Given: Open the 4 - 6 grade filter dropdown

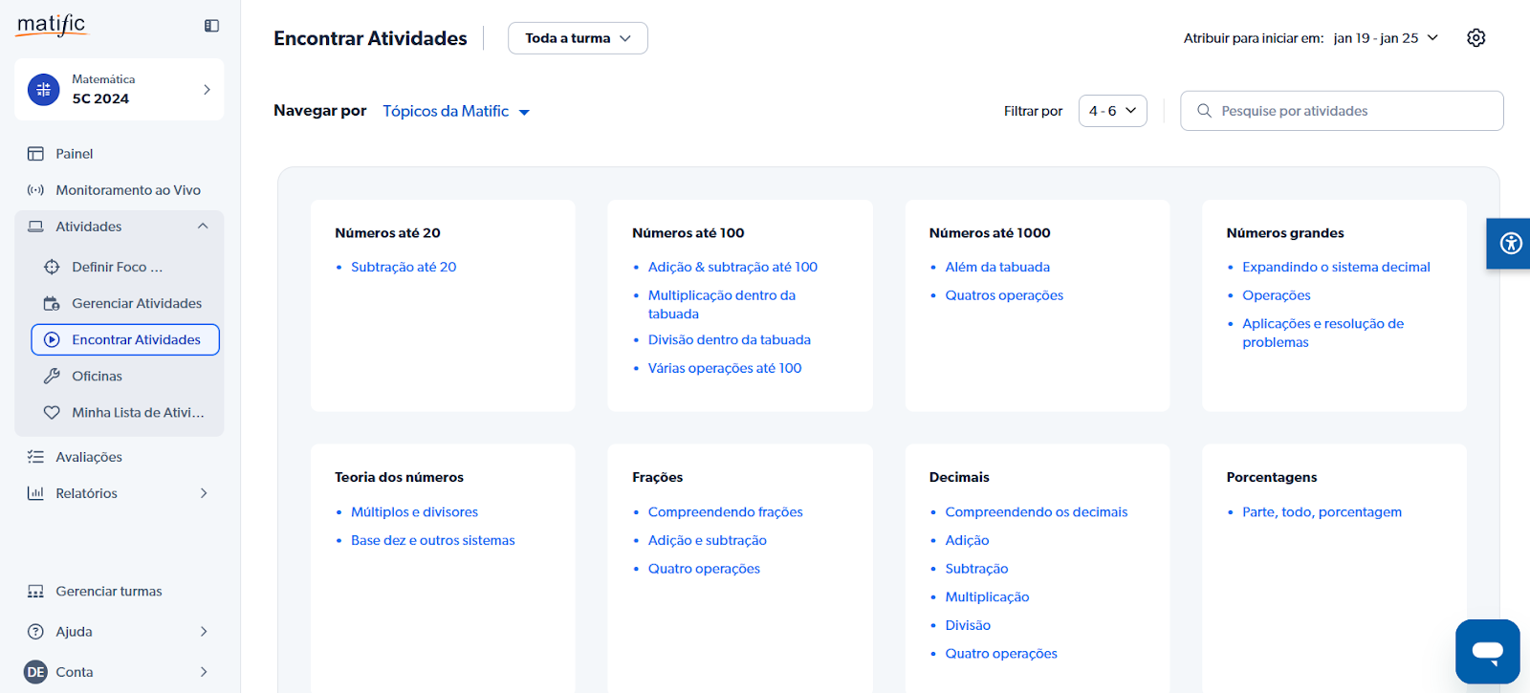Looking at the screenshot, I should point(1112,111).
